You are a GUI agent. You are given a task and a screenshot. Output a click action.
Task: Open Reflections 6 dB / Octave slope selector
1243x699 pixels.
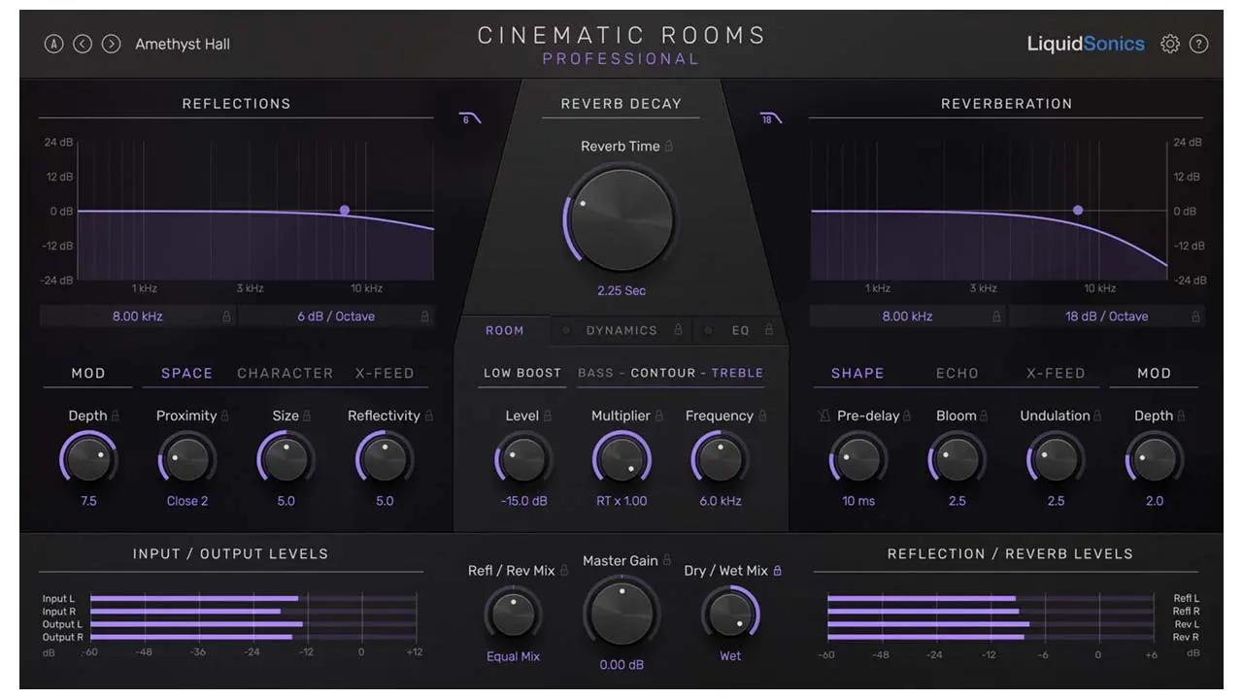[x=336, y=316]
